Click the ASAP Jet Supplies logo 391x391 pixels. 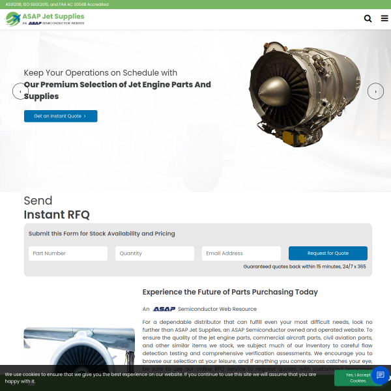coord(45,19)
